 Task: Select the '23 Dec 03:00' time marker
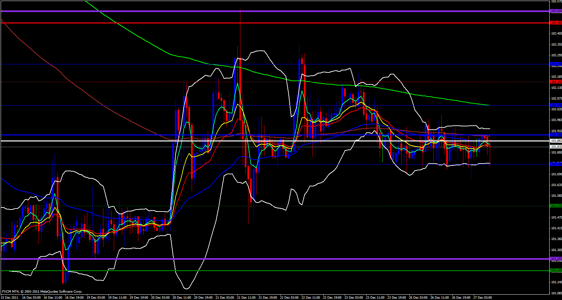354,298
